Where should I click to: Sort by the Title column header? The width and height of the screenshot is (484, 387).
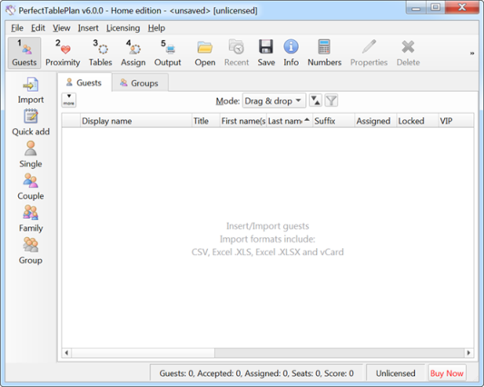pos(205,121)
